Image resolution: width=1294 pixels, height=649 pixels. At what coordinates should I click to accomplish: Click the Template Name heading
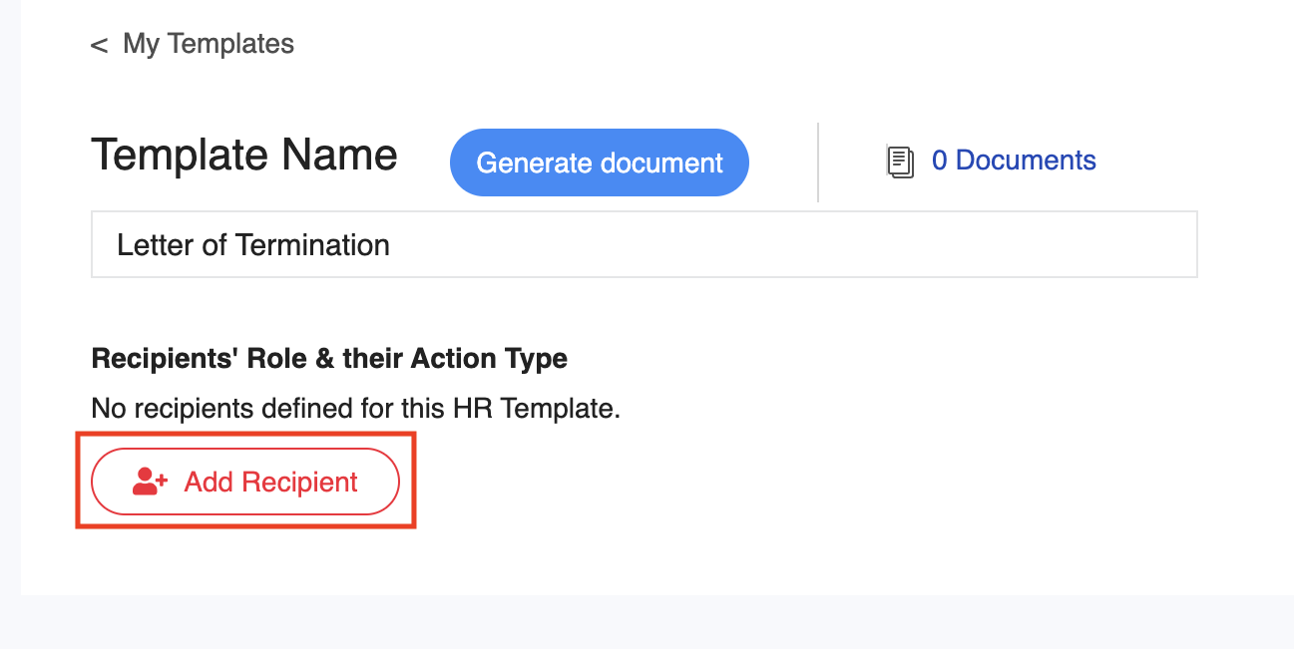244,156
